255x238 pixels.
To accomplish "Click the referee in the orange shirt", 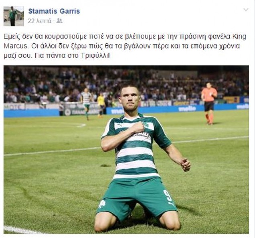I will tap(209, 103).
